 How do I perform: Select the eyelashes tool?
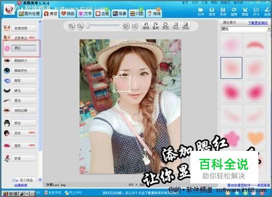pyautogui.click(x=24, y=91)
